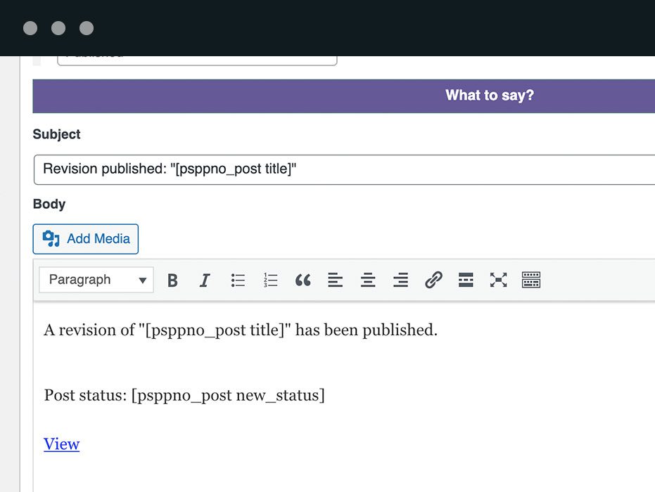Click the "What to say?" section header
Viewport: 655px width, 492px height.
(489, 96)
